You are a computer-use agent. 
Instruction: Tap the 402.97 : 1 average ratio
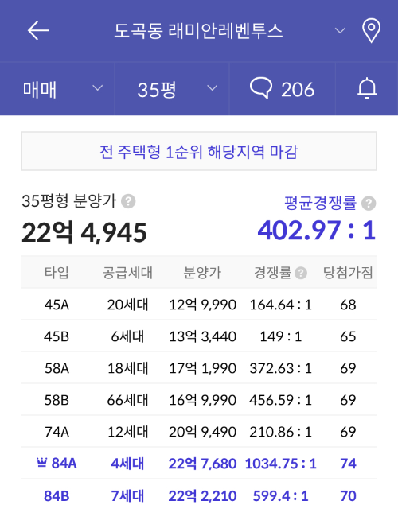pyautogui.click(x=316, y=231)
